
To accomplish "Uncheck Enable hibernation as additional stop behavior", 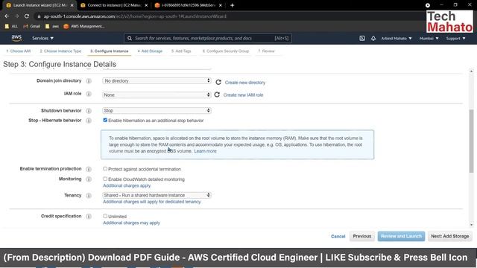I will point(105,120).
